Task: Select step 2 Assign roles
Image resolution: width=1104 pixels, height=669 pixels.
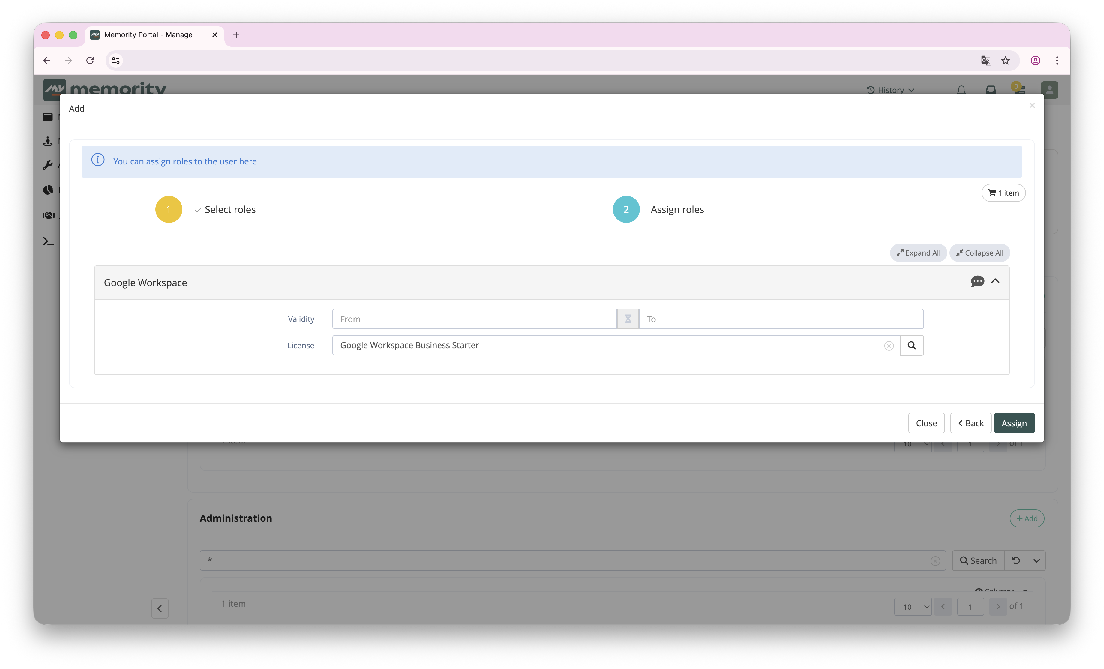Action: (x=658, y=209)
